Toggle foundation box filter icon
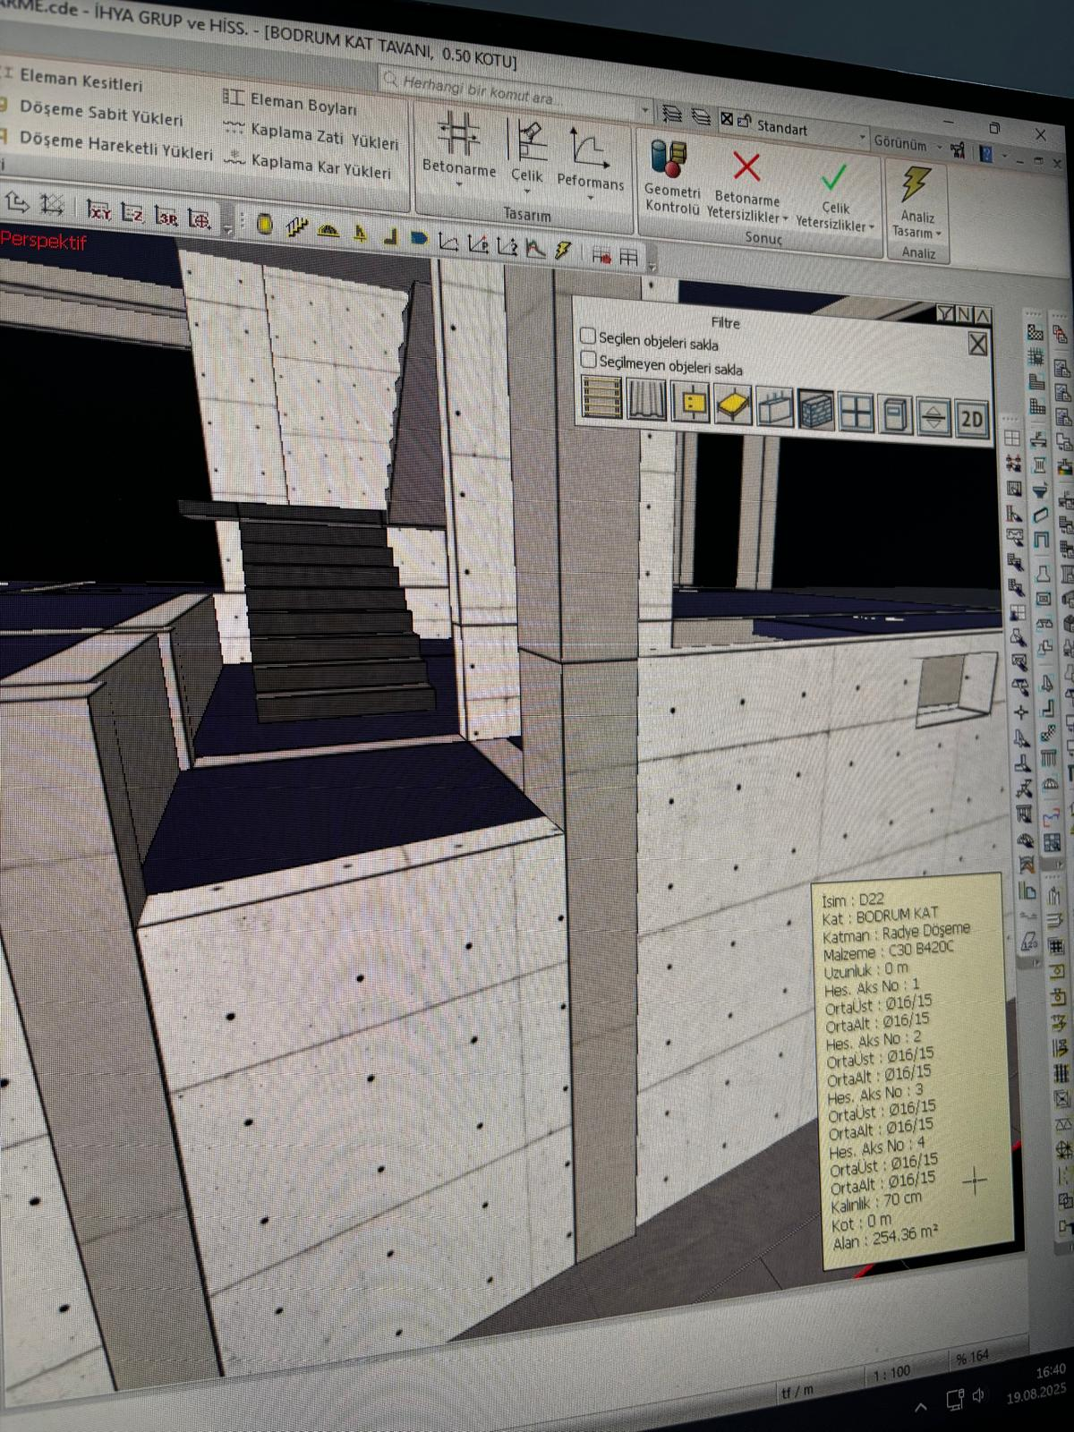The height and width of the screenshot is (1432, 1074). coord(774,409)
